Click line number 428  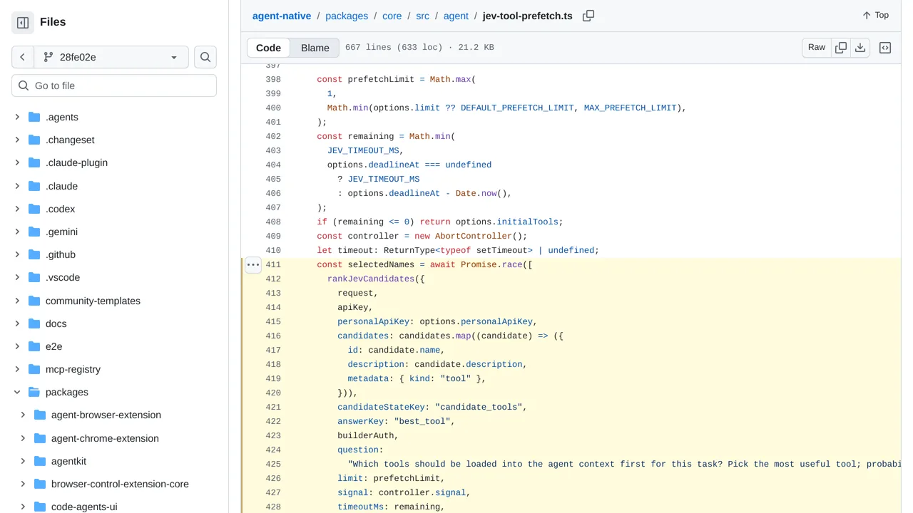pyautogui.click(x=273, y=507)
